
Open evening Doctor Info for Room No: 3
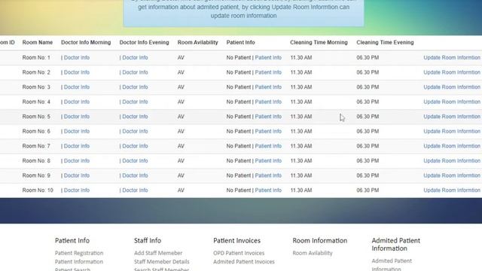(135, 87)
